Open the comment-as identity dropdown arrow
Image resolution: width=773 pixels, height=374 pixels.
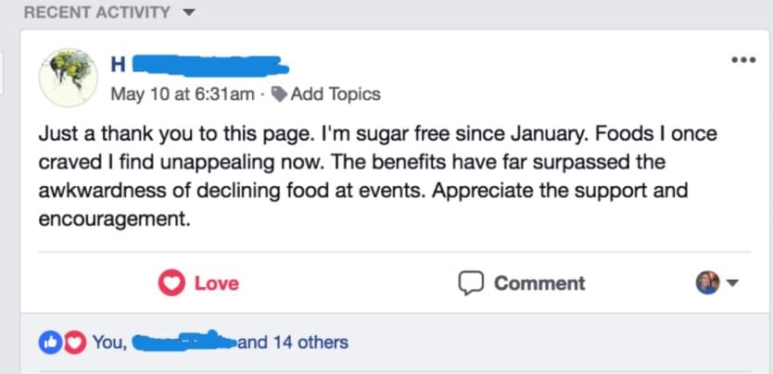[732, 283]
